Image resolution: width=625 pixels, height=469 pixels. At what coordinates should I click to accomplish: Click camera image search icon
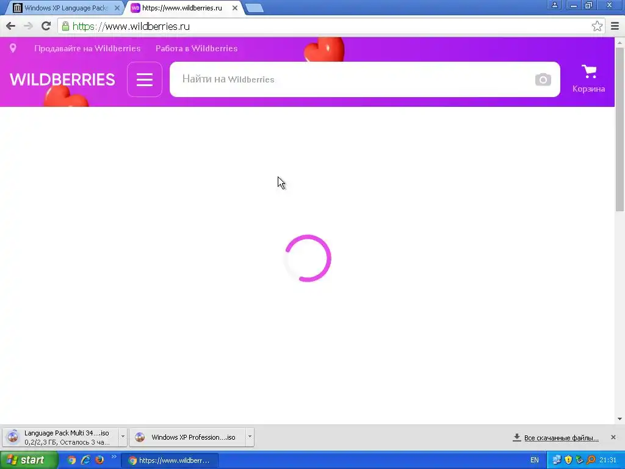click(x=543, y=79)
